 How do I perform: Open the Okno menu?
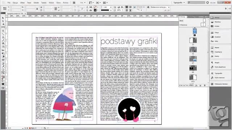[x=58, y=3]
